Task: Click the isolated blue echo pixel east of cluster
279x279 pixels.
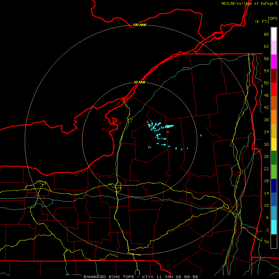Action: point(201,135)
